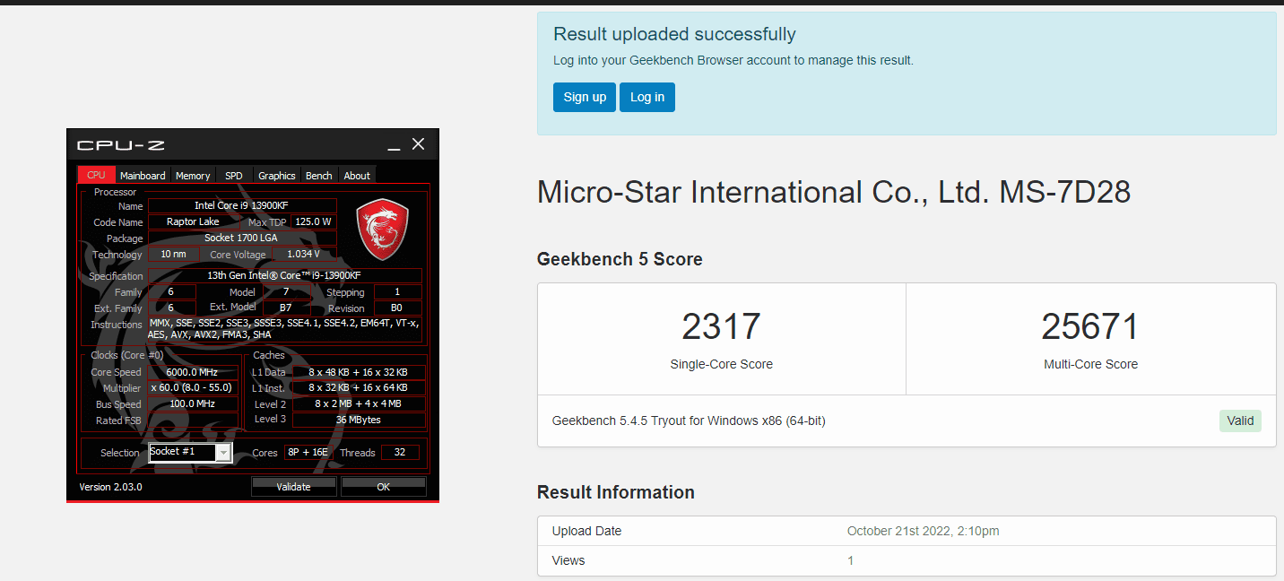Screen dimensions: 1284x581
Task: Click the L1 Data cache value
Action: point(359,372)
